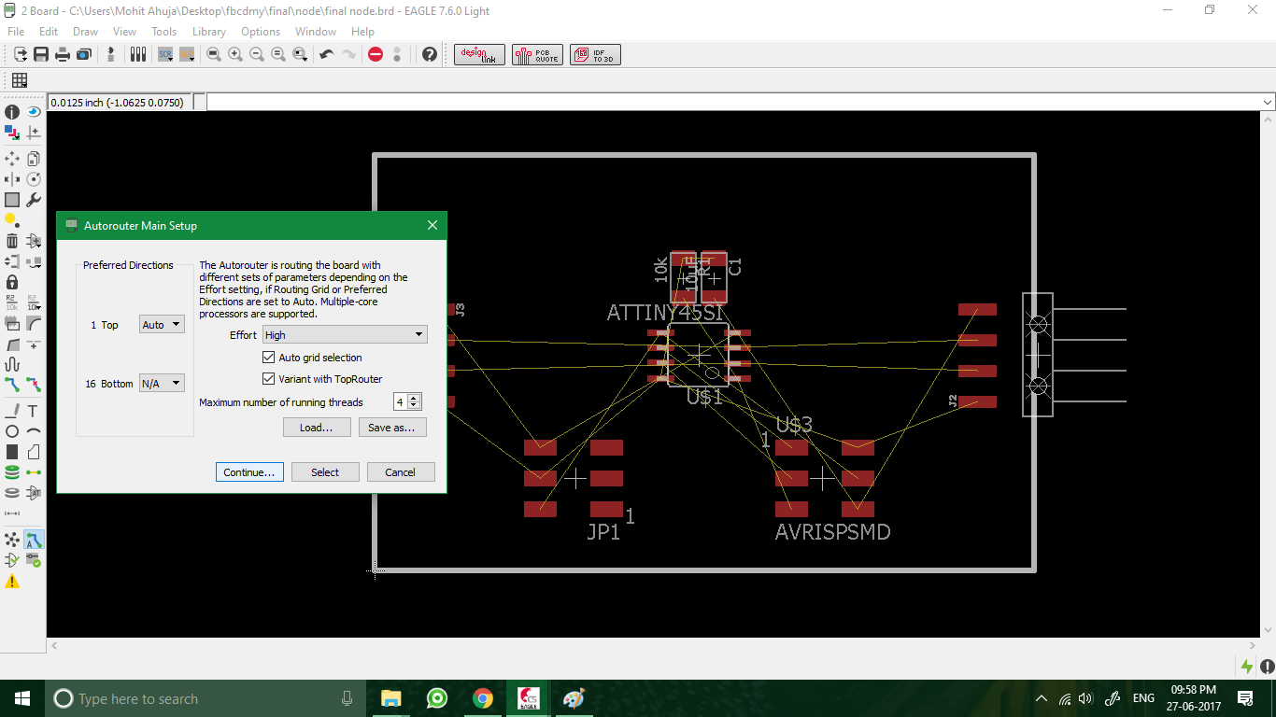This screenshot has width=1276, height=717.
Task: Click the command line input field
Action: (x=732, y=103)
